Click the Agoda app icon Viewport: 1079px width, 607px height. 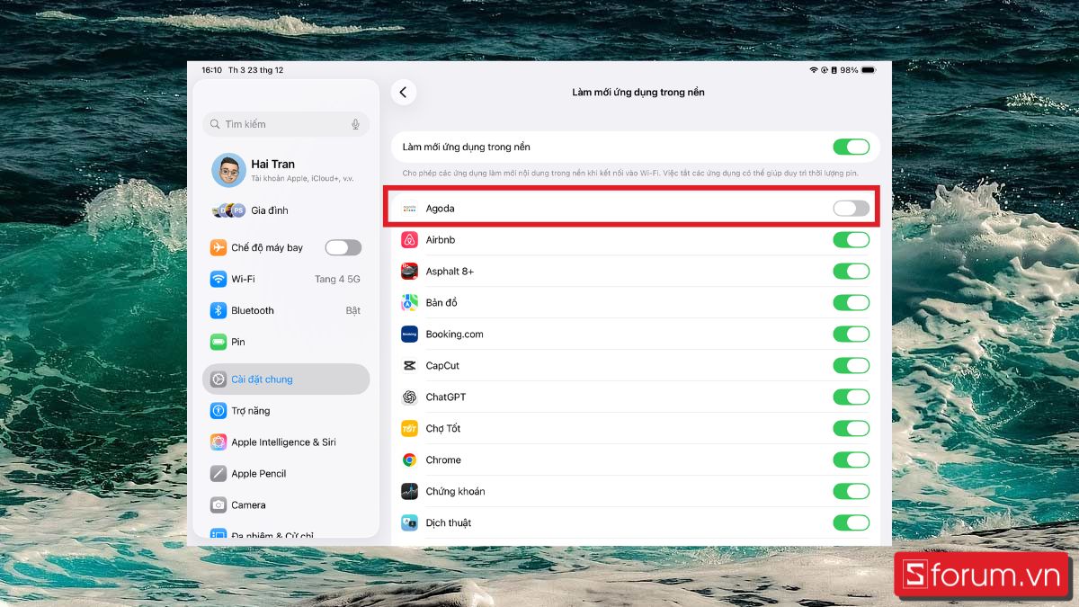[409, 209]
